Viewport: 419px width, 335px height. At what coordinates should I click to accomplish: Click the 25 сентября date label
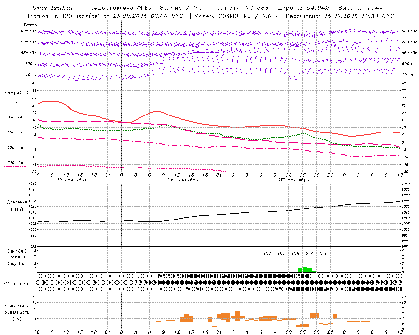click(71, 180)
